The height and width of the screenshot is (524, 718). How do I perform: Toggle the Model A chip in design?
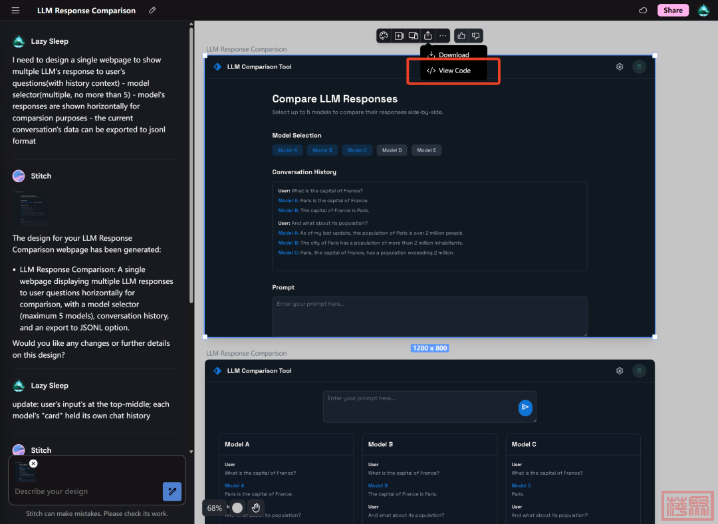click(287, 150)
